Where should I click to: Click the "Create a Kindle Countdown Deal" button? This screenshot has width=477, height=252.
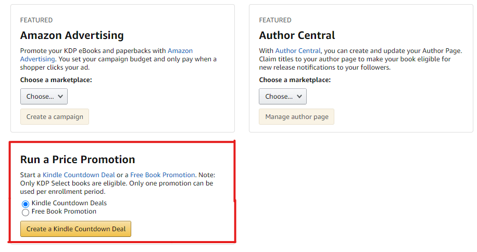pyautogui.click(x=76, y=229)
